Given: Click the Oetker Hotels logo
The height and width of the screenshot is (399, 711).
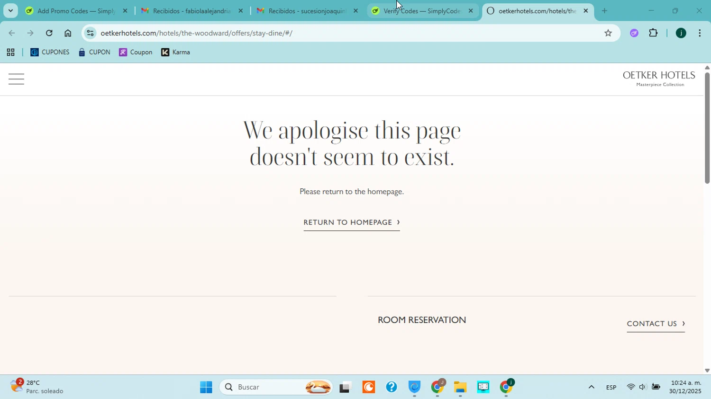Looking at the screenshot, I should coord(659,79).
